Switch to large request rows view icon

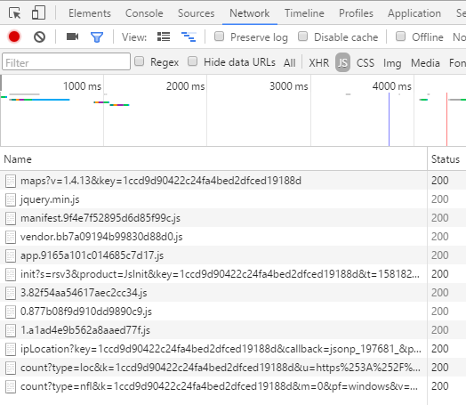point(164,36)
